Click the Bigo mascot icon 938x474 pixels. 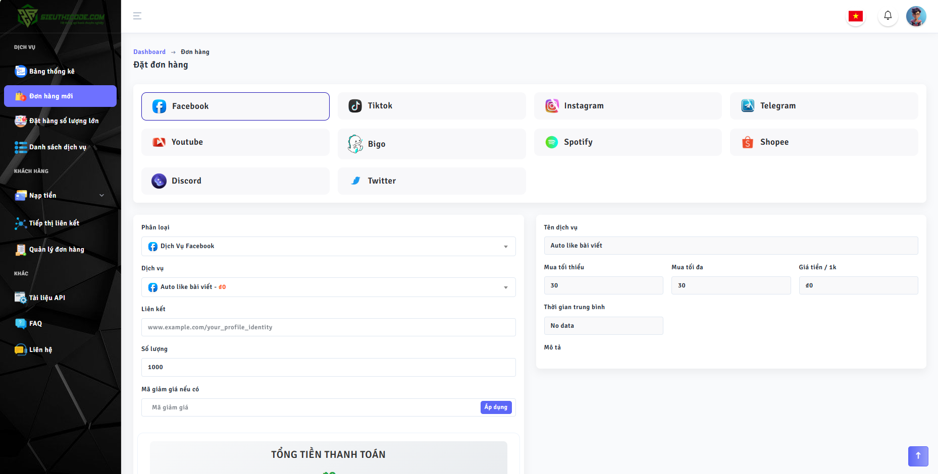355,144
